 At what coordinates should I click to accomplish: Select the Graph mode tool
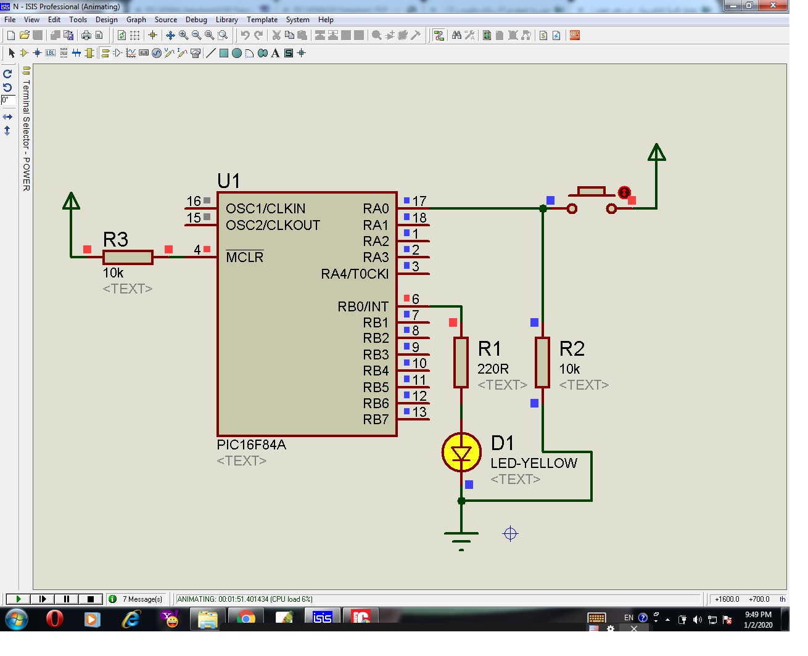[131, 53]
